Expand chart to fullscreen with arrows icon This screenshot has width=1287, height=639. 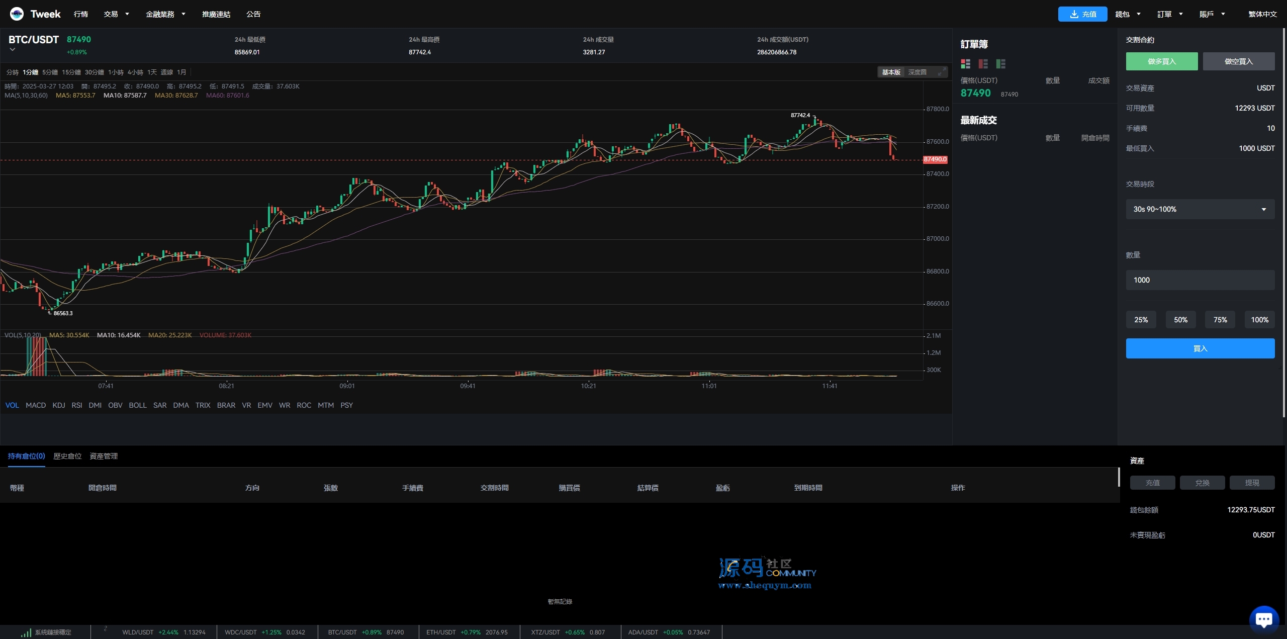point(941,72)
